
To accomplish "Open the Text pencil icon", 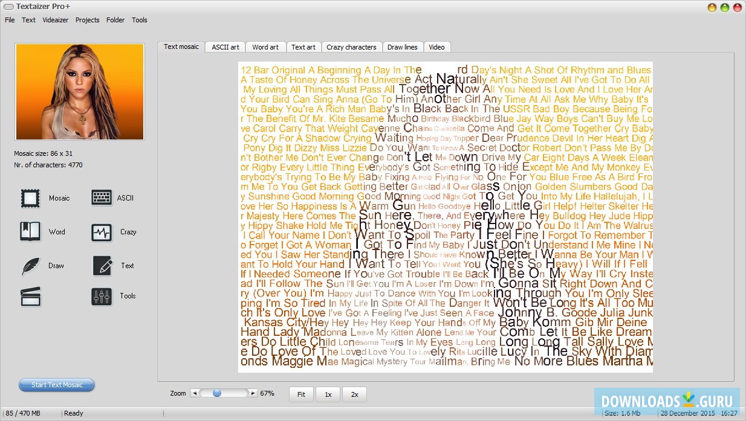I will [102, 266].
